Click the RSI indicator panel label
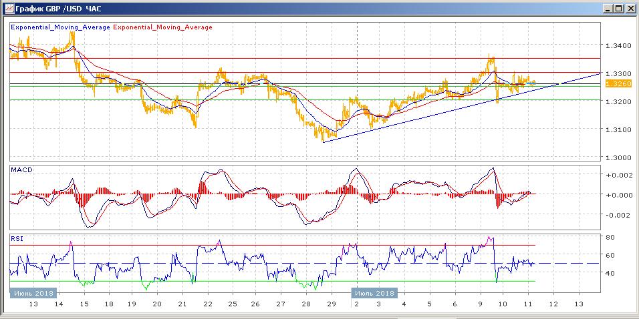Image resolution: width=639 pixels, height=319 pixels. (17, 237)
